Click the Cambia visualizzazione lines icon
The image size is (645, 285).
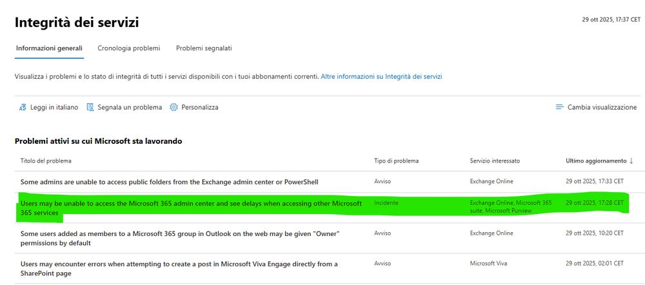click(x=560, y=107)
